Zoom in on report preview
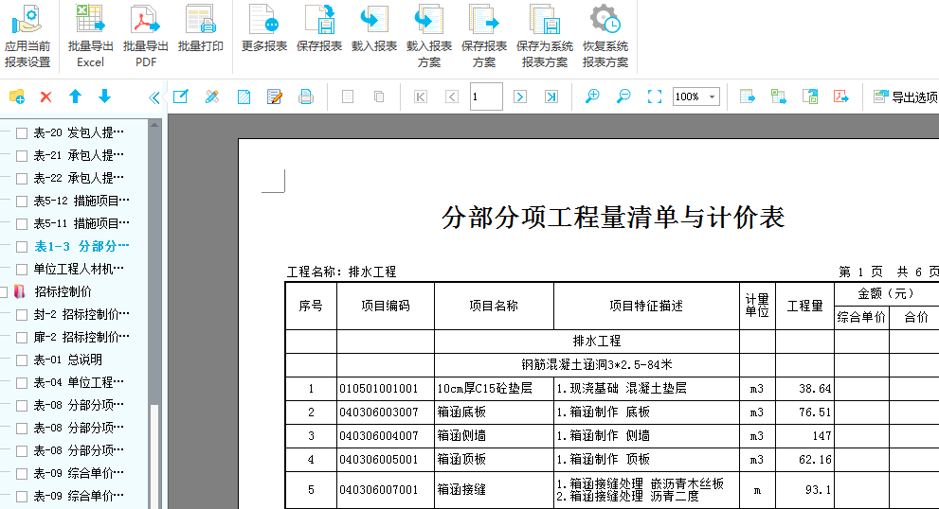The image size is (939, 509). pos(592,97)
